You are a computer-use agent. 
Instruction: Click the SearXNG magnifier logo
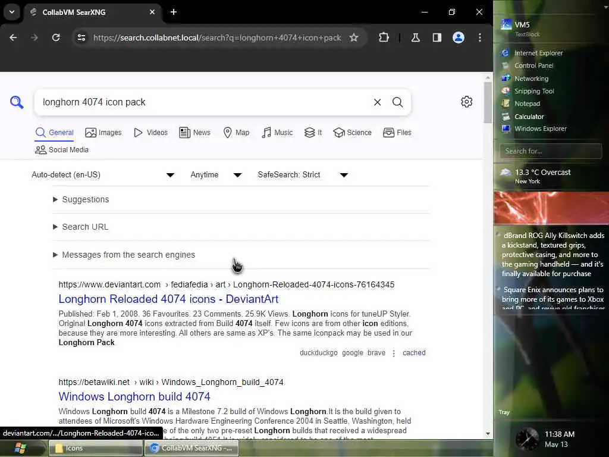pyautogui.click(x=17, y=102)
